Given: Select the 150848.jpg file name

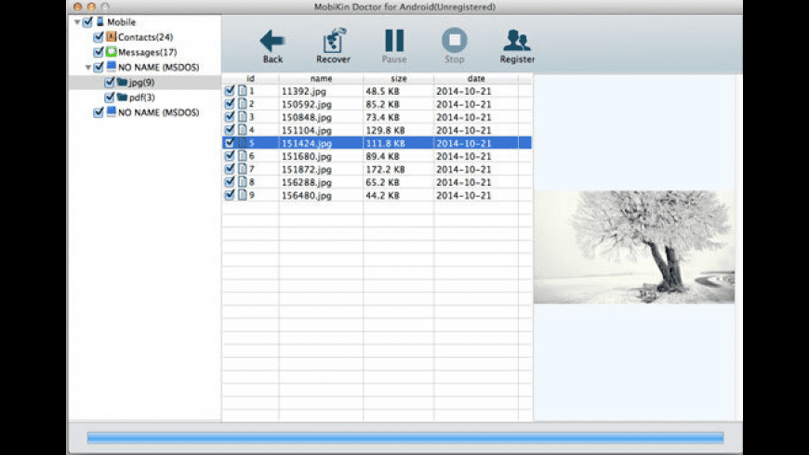Looking at the screenshot, I should point(307,117).
